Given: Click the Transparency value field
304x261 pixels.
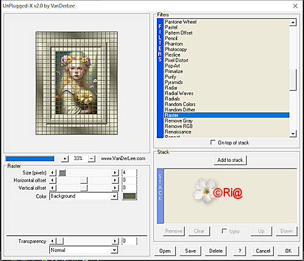Looking at the screenshot, I should pos(130,241).
